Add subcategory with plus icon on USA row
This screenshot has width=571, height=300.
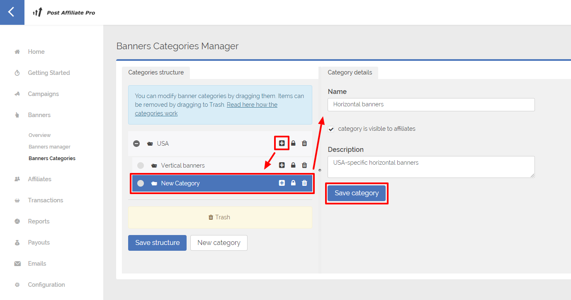(282, 143)
